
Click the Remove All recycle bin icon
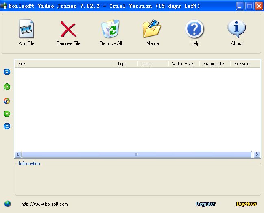click(x=111, y=28)
